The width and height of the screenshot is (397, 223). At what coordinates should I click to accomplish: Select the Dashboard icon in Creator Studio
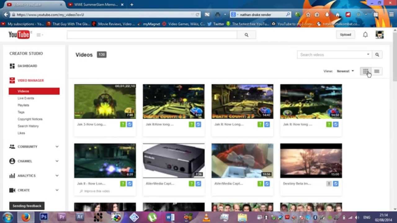coord(12,66)
